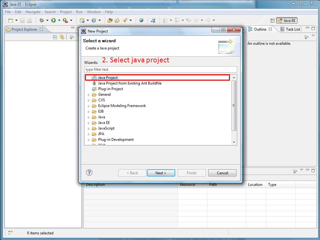This screenshot has height=240, width=320.
Task: Click the Type column header
Action: (x=281, y=185)
